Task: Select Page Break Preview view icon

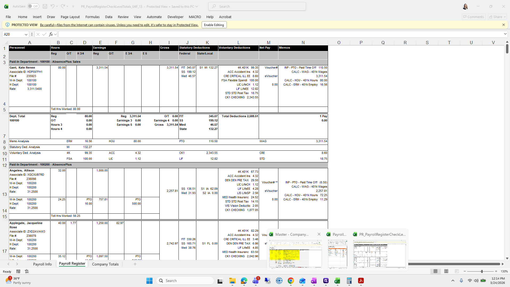Action: click(x=457, y=271)
